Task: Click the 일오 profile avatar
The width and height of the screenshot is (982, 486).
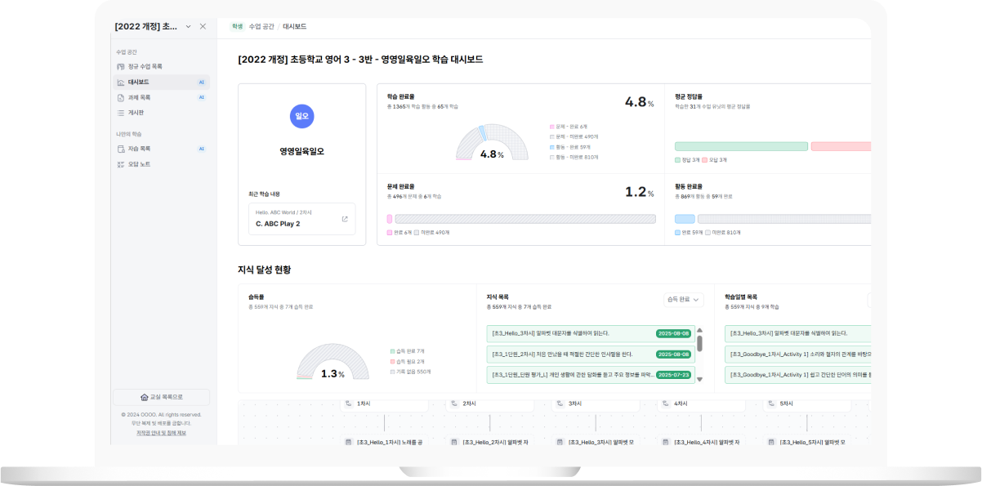Action: (301, 116)
